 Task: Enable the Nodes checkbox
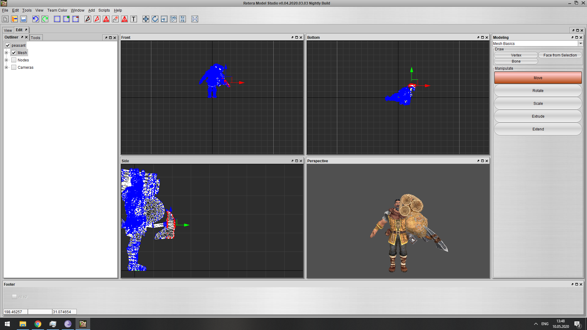[14, 60]
